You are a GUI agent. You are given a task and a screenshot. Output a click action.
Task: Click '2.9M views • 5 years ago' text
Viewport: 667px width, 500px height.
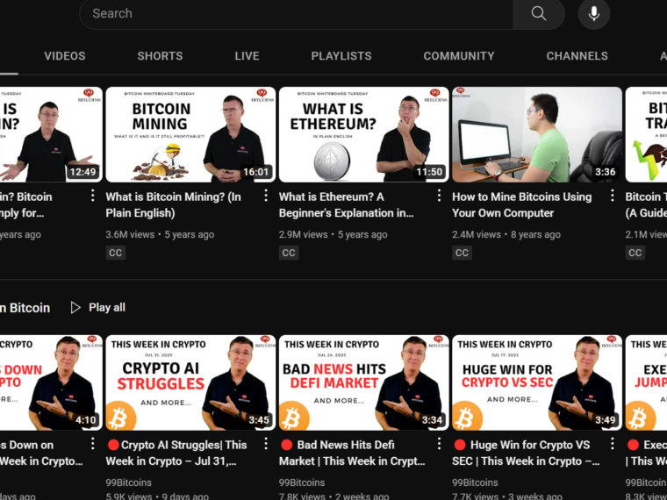point(333,235)
